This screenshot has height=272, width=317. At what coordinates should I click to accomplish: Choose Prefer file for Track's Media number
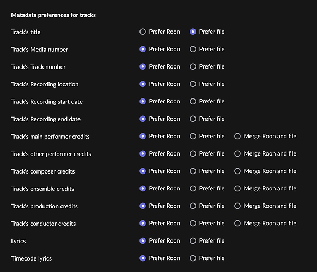tap(193, 49)
